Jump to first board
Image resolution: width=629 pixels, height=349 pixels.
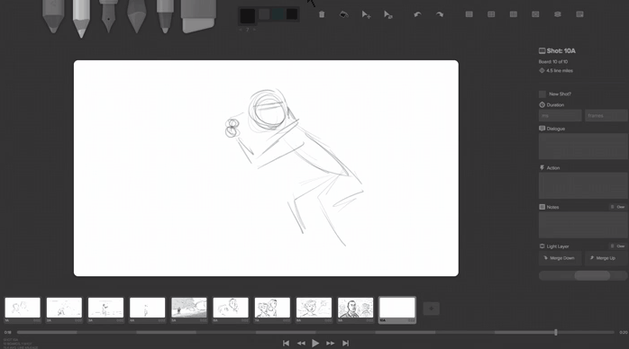[286, 343]
